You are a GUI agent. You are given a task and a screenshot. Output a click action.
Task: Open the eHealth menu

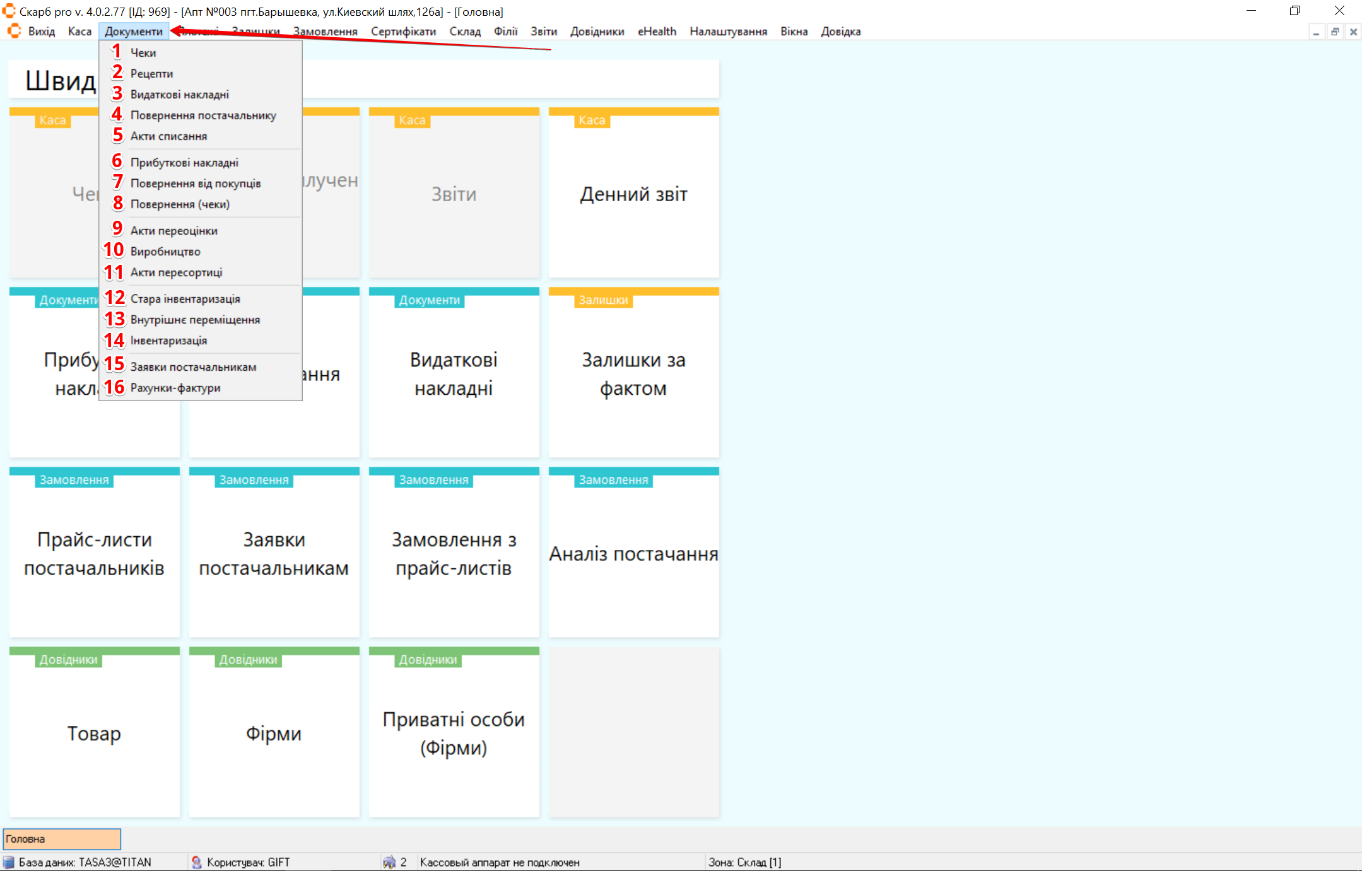[657, 32]
